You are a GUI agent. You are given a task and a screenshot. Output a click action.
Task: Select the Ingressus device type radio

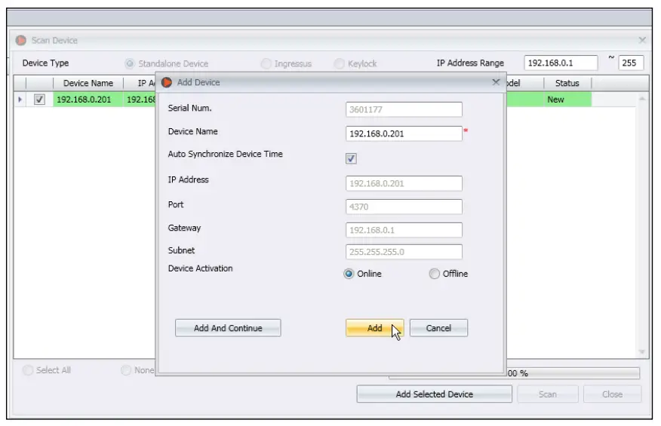click(266, 63)
